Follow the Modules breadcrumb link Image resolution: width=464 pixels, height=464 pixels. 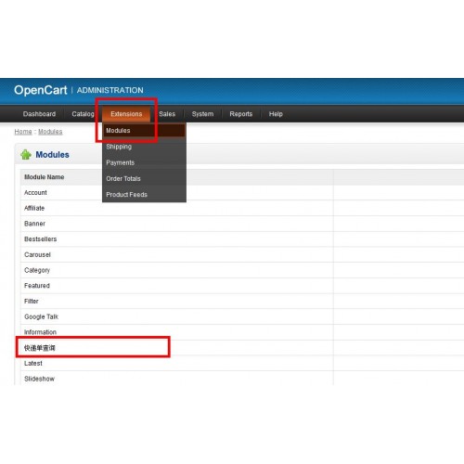(50, 132)
